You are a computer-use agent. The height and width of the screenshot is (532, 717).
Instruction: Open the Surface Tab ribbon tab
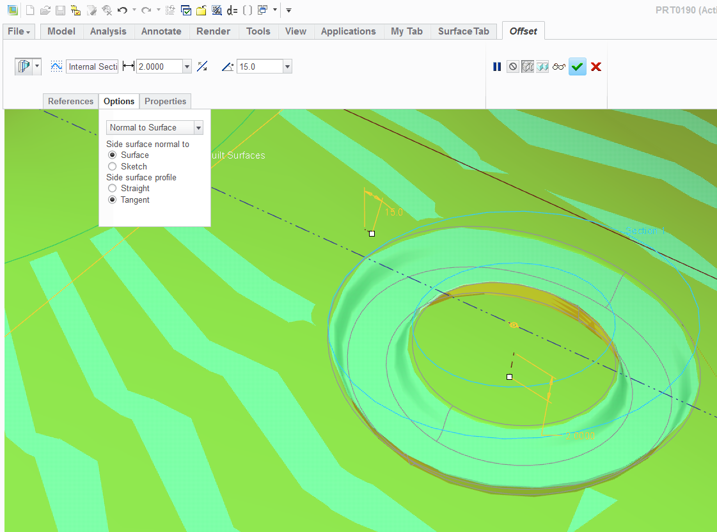point(463,31)
